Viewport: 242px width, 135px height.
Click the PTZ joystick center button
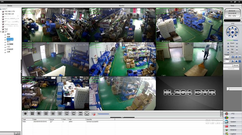232,32
